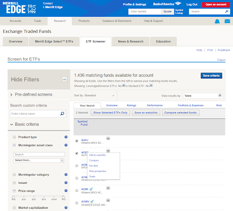Click Show Selected ETFs Only

pos(110,113)
